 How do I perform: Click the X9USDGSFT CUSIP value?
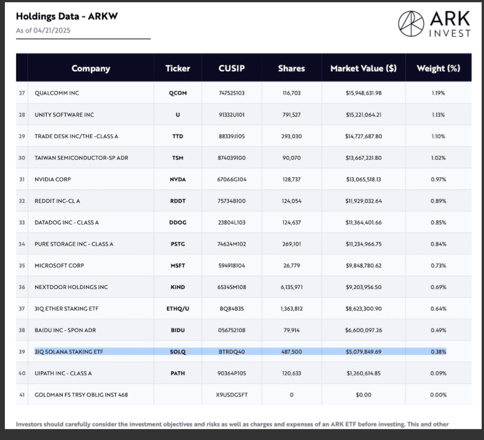(231, 395)
